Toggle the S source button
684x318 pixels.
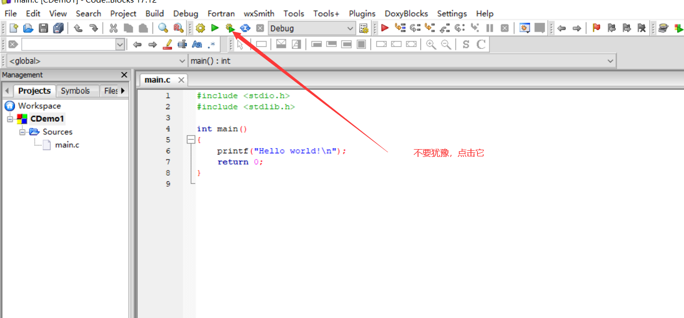click(466, 45)
